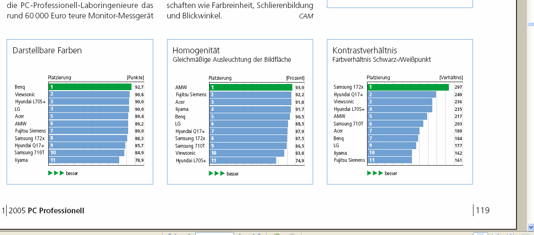Image resolution: width=534 pixels, height=235 pixels.
Task: Click green arrows beneath Kontrastverhältnis chart
Action: (x=375, y=173)
